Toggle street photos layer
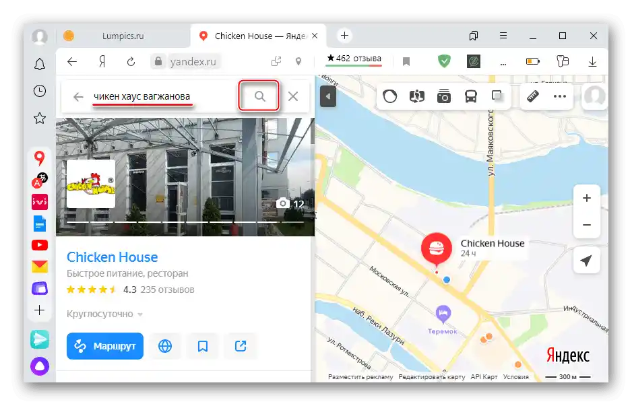This screenshot has height=406, width=632. (x=444, y=96)
